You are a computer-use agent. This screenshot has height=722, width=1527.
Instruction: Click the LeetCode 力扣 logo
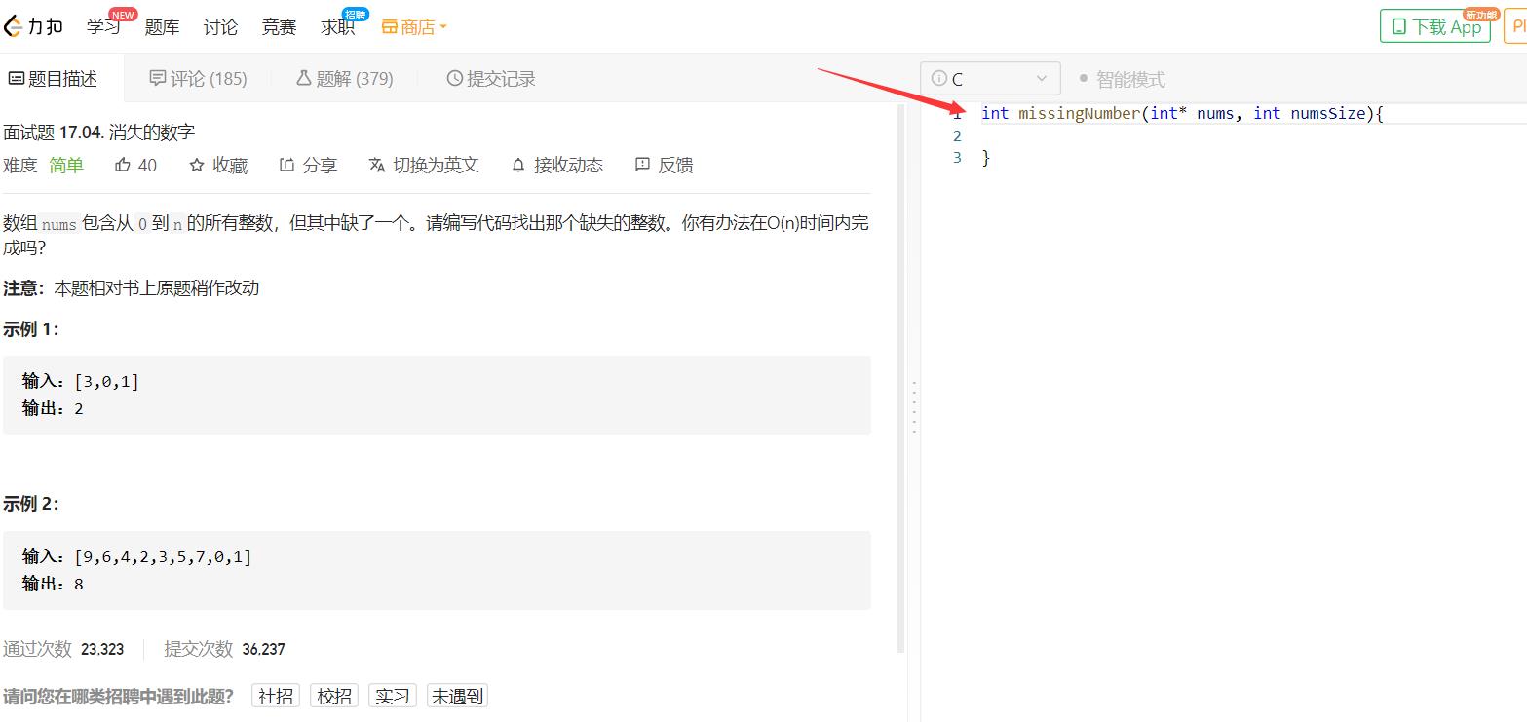click(x=32, y=26)
